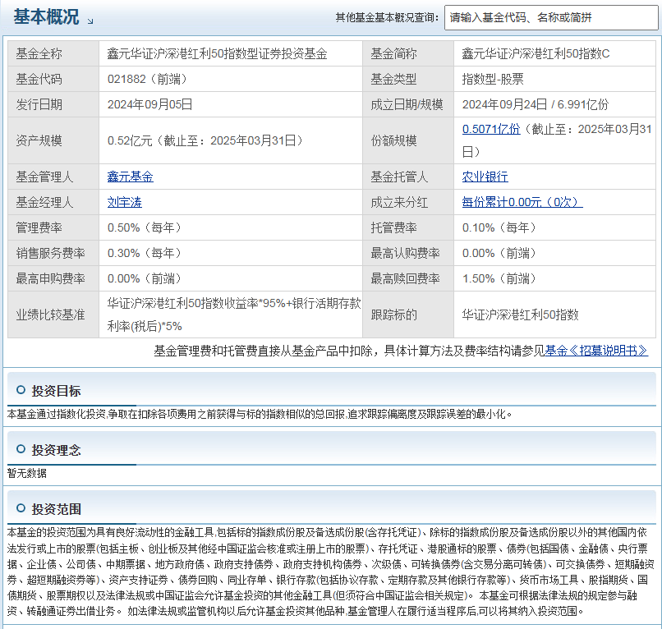Select the 基金全称 label cell
Viewport: 662px width, 629px height.
tap(53, 53)
